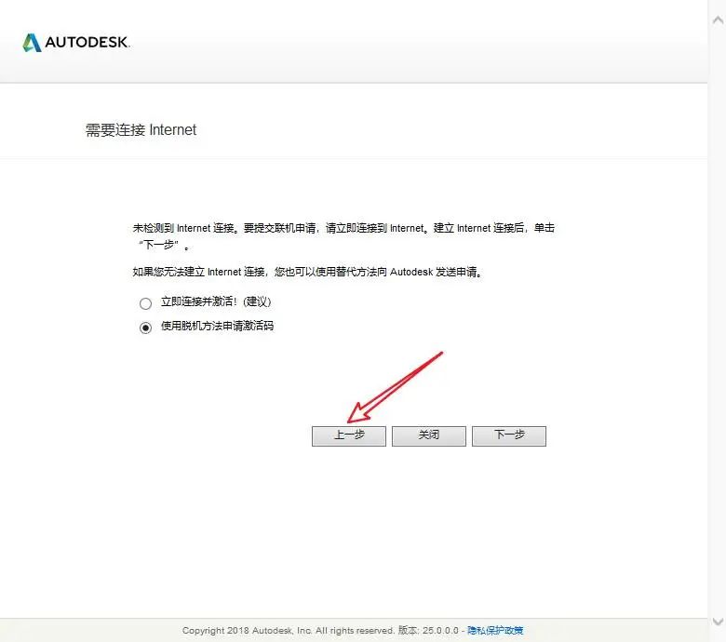Click the AUTODESK wordmark text

87,43
